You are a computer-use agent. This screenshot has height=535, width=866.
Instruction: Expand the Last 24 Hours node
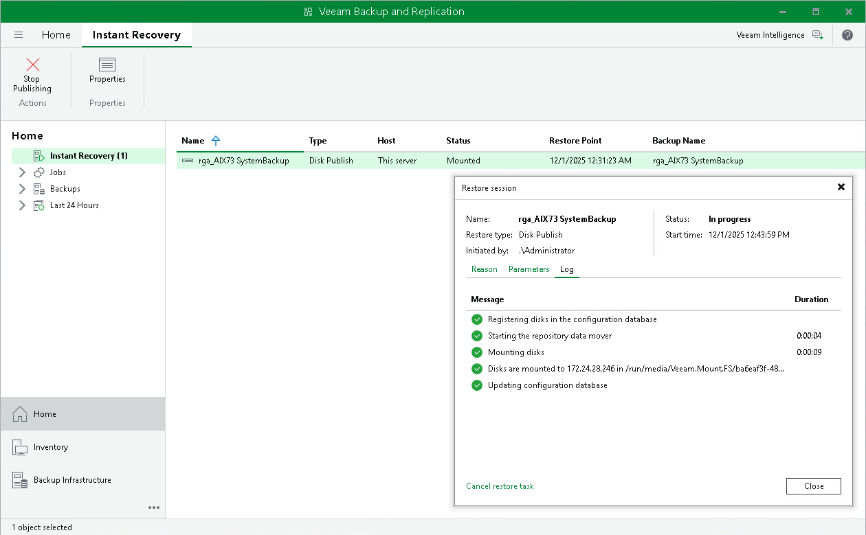pyautogui.click(x=21, y=205)
